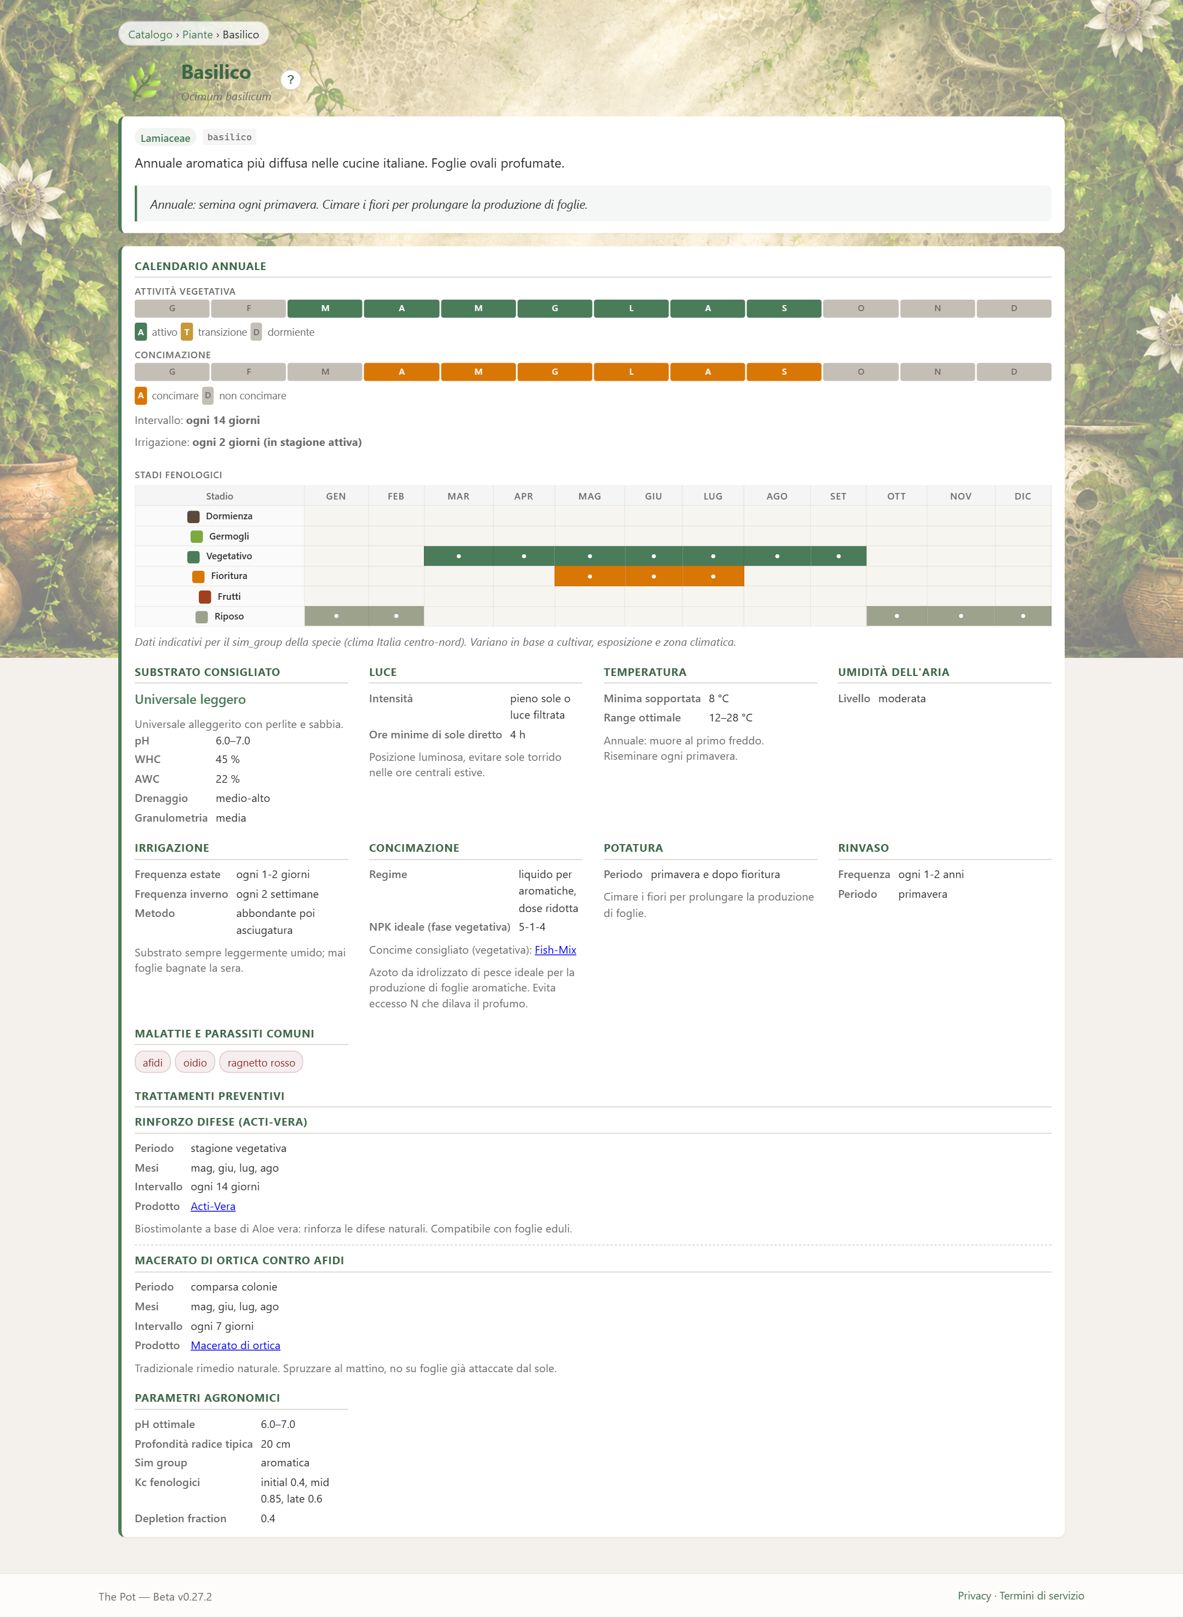Select September cell in Attività vegetativa bar
This screenshot has height=1617, width=1183.
point(784,308)
